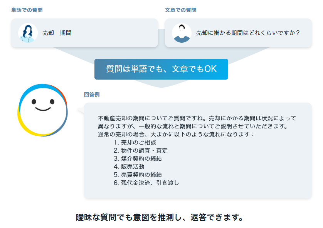Click list item 3 媒介契約の締結
The width and height of the screenshot is (323, 228).
[138, 158]
